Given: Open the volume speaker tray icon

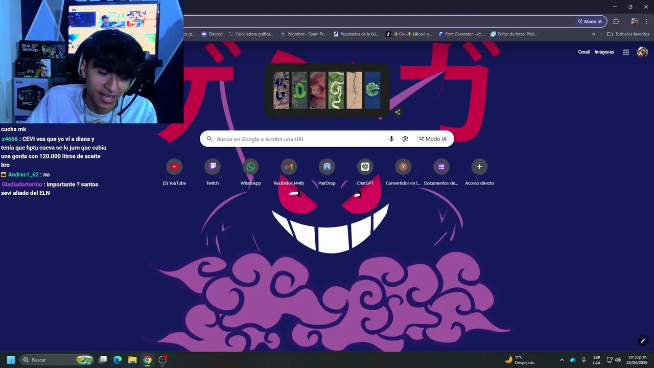Looking at the screenshot, I should [x=618, y=360].
